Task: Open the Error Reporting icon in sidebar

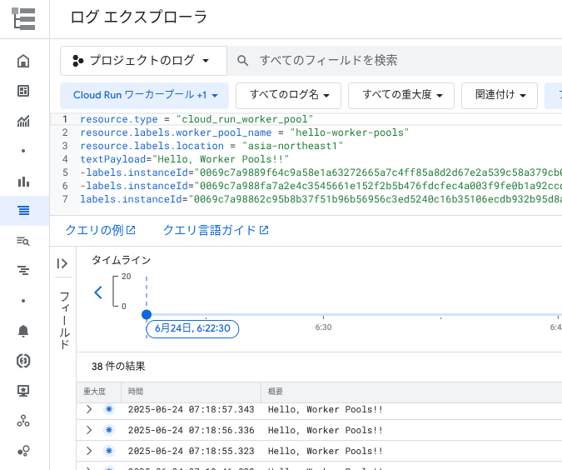Action: [23, 361]
